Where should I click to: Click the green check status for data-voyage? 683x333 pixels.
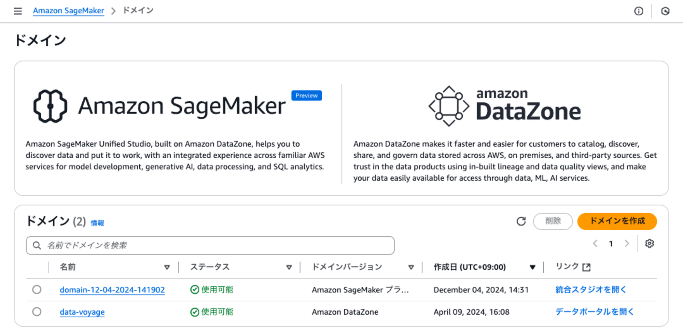click(195, 312)
